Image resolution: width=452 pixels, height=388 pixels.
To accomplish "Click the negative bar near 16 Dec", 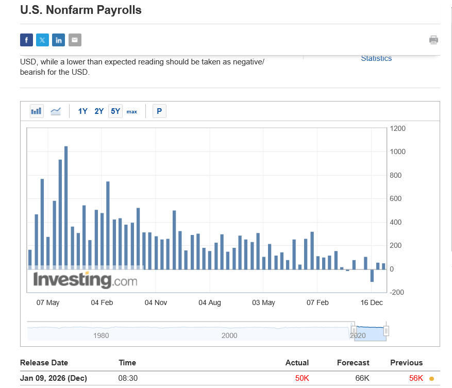I will [372, 275].
